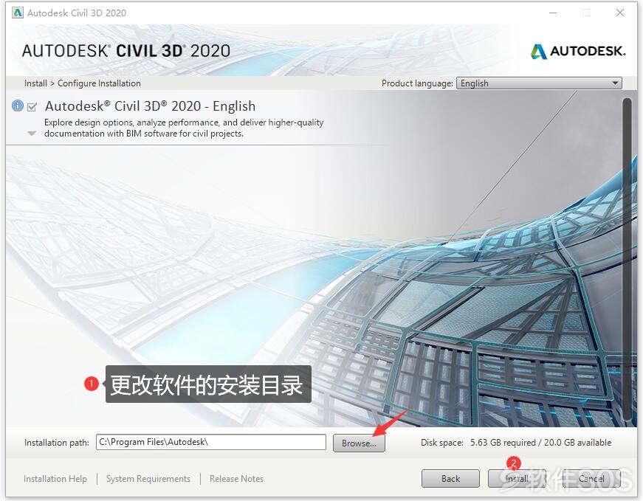Uncheck the Autodesk Civil 3D 2020 checkbox
Viewport: 643px width, 501px height.
tap(32, 107)
